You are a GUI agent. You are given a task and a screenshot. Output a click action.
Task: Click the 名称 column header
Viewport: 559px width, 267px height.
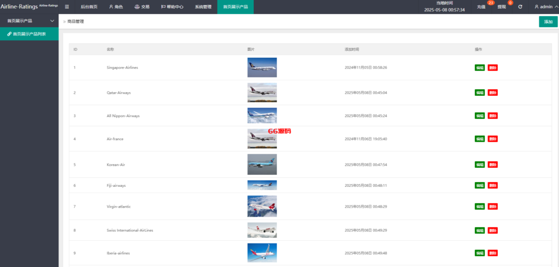point(110,49)
